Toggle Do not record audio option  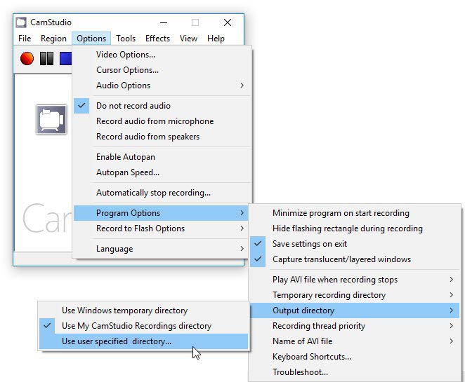click(x=133, y=106)
